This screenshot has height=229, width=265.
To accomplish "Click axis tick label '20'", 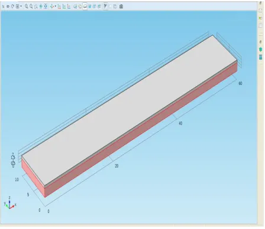I will [117, 166].
